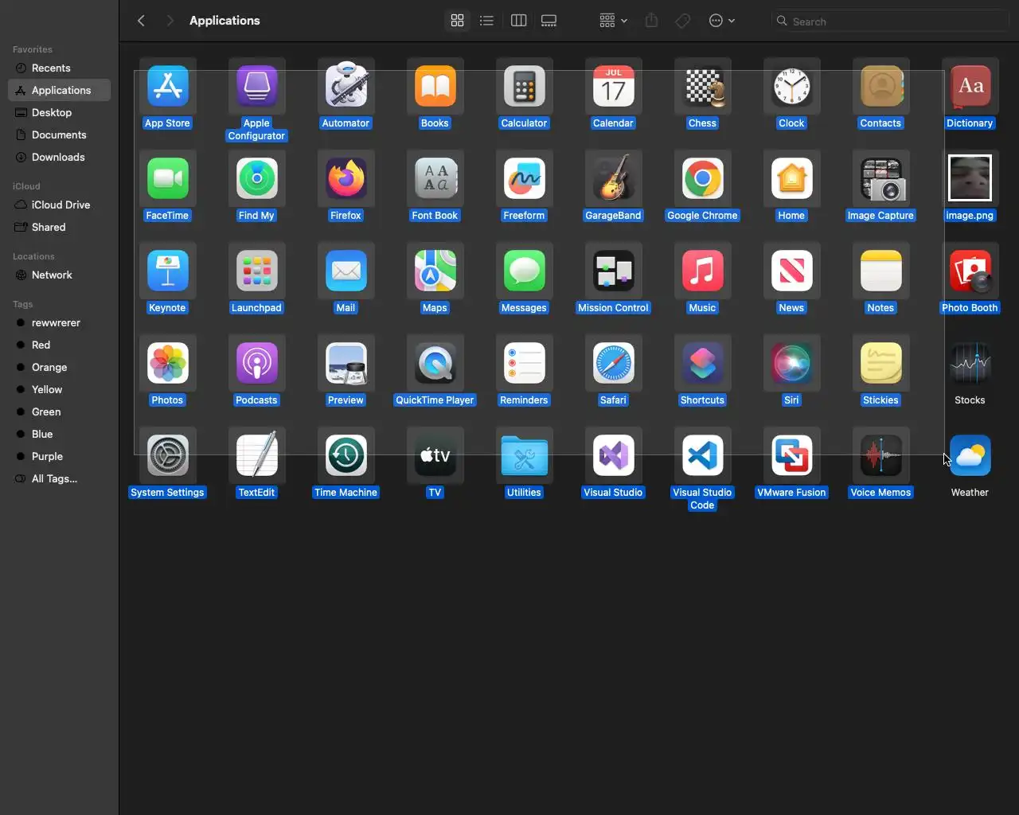Switch to gallery view
The width and height of the screenshot is (1019, 815).
[x=549, y=21]
